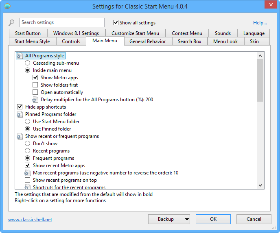Open the Menu Look tab
This screenshot has height=233, width=280.
[225, 41]
